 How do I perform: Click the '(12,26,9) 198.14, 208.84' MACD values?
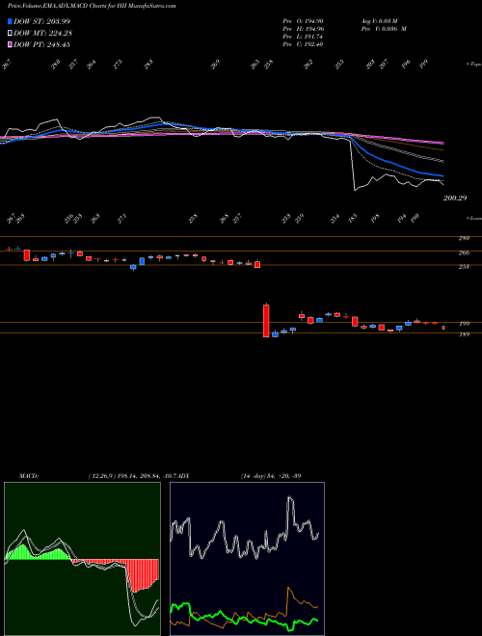coord(125,476)
